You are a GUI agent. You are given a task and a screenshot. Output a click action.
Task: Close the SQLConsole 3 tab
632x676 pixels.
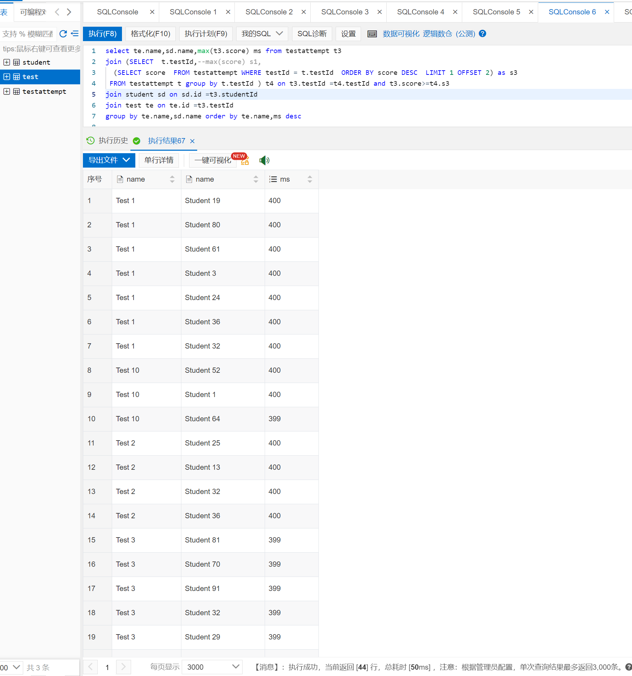[x=380, y=12]
